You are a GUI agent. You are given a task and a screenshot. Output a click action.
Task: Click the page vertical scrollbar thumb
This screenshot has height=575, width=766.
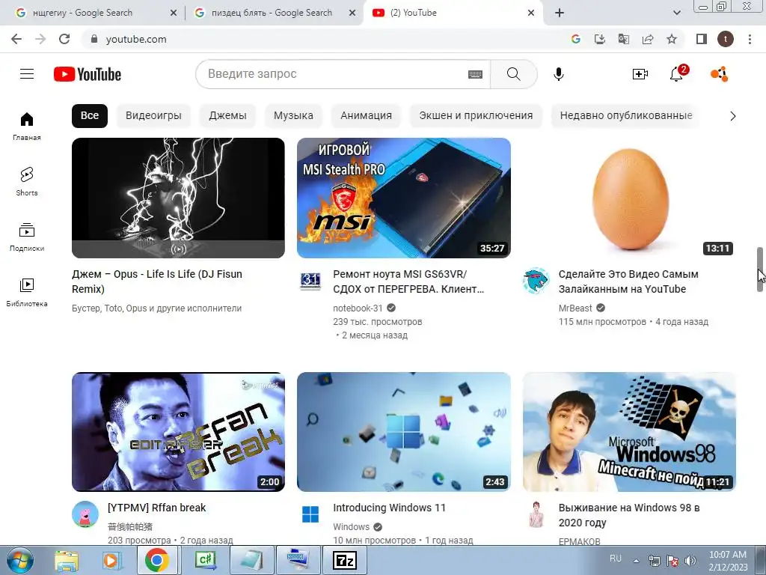[760, 270]
